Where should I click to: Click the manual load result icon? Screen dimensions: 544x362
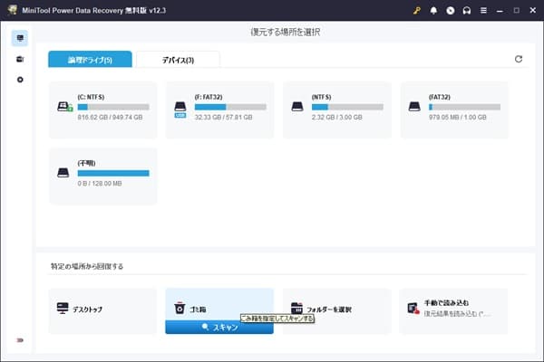(x=413, y=309)
